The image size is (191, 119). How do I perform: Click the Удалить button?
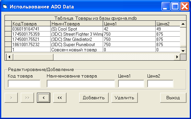[x=125, y=98]
